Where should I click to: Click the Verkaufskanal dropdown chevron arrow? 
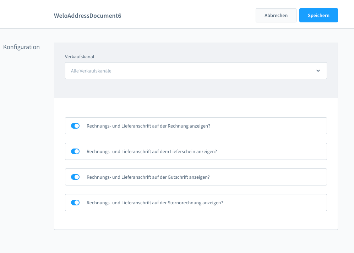pyautogui.click(x=318, y=71)
